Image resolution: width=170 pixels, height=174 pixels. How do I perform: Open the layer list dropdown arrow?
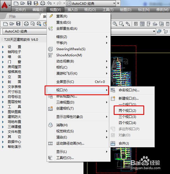(154, 31)
